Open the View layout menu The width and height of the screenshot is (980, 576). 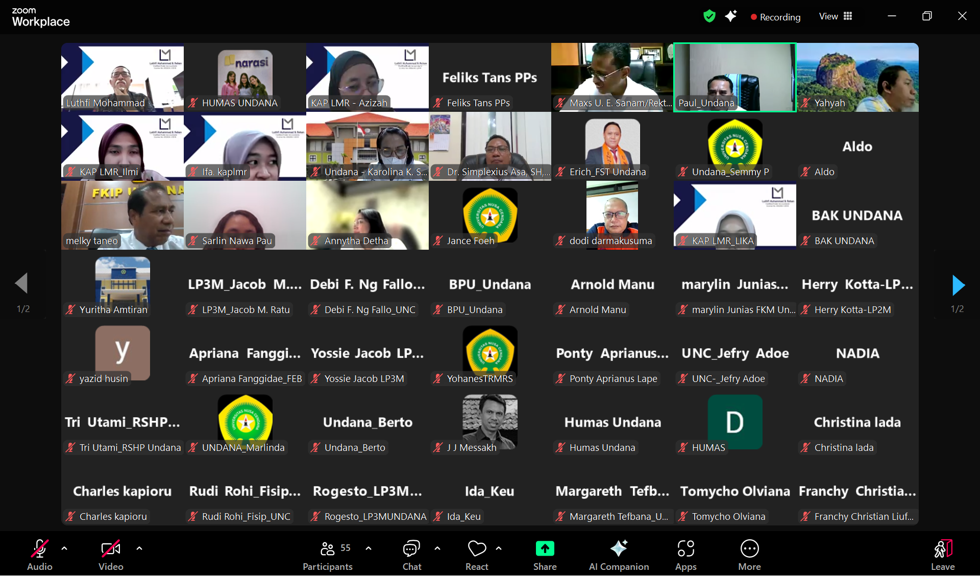[x=836, y=16]
